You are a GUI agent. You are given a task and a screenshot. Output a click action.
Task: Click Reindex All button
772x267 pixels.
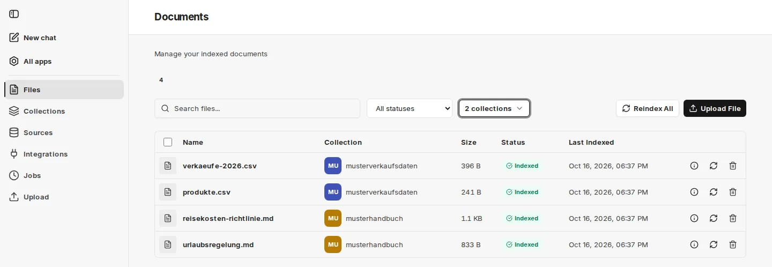click(648, 108)
